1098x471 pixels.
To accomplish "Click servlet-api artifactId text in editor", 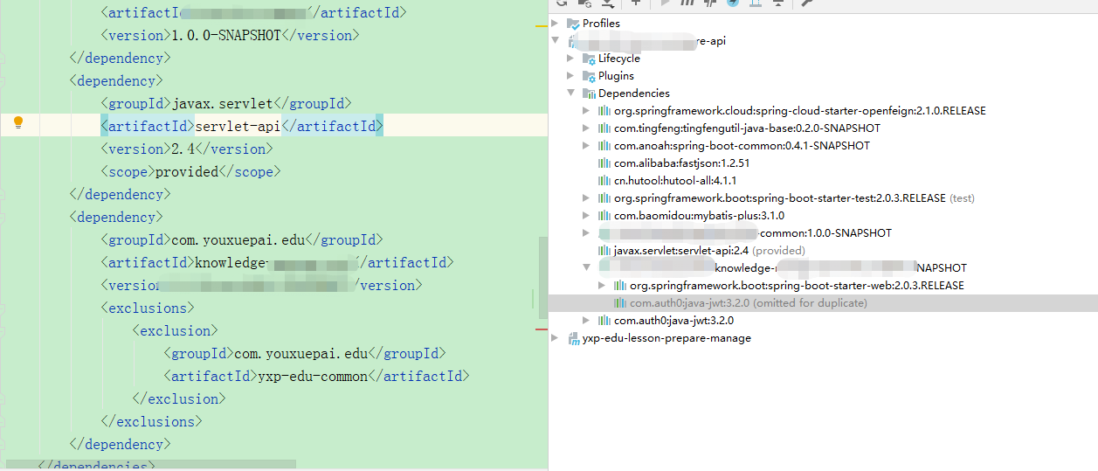I will (237, 126).
